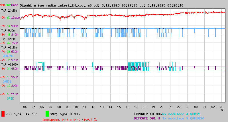Click the red RSS legend swatch
The image size is (228, 122).
tap(3, 114)
